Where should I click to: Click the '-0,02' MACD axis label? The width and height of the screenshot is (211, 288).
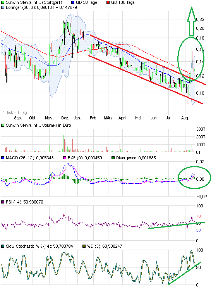pos(202,197)
